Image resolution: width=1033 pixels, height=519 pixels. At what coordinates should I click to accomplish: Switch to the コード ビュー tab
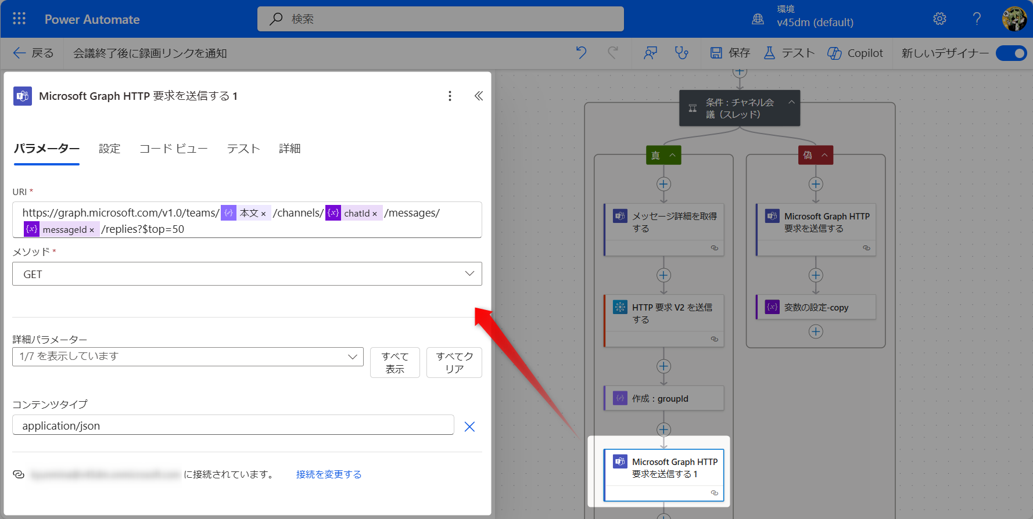click(x=173, y=149)
